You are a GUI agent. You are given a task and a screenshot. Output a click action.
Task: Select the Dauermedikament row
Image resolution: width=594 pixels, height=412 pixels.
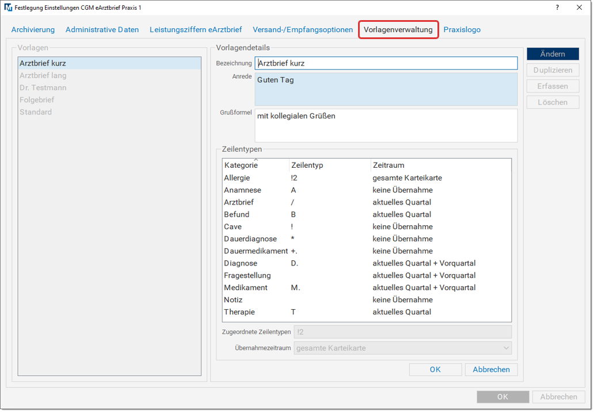point(367,251)
